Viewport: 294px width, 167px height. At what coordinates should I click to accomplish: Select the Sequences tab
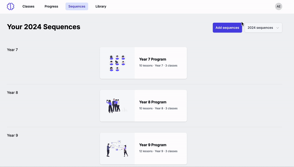pos(77,6)
